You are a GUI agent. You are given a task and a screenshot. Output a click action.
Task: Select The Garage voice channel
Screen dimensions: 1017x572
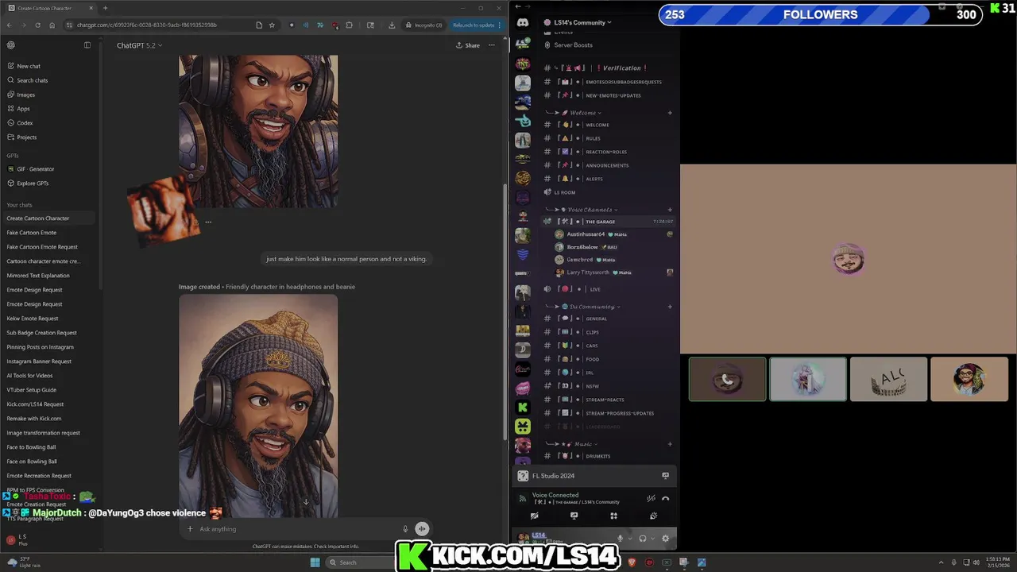point(608,222)
